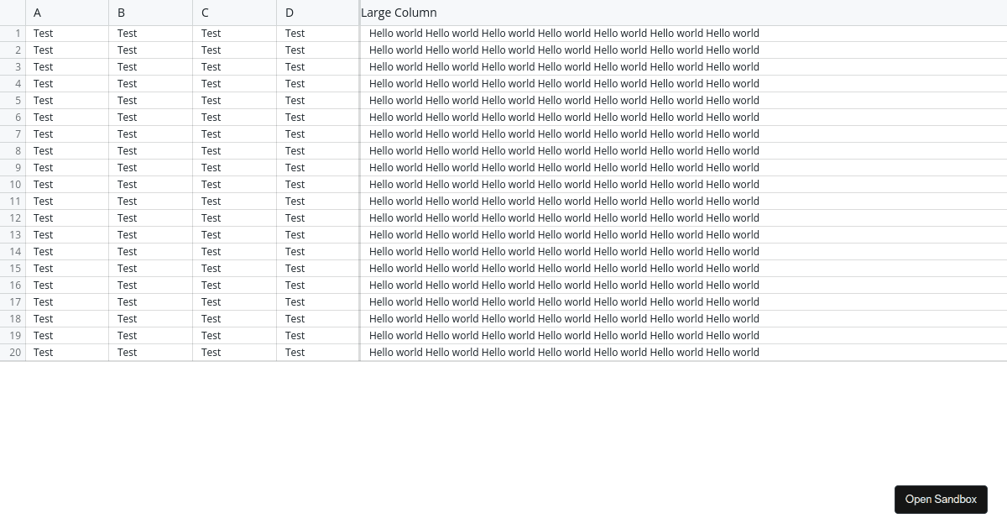Select row 20 header
The width and height of the screenshot is (1007, 529).
click(x=13, y=353)
